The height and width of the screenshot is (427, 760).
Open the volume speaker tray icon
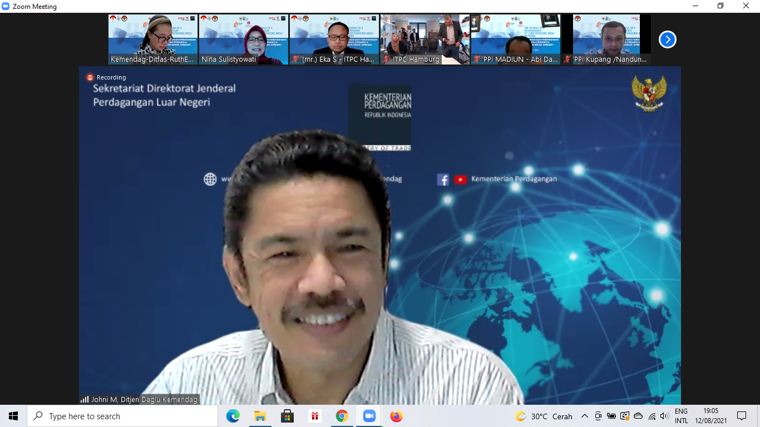664,416
